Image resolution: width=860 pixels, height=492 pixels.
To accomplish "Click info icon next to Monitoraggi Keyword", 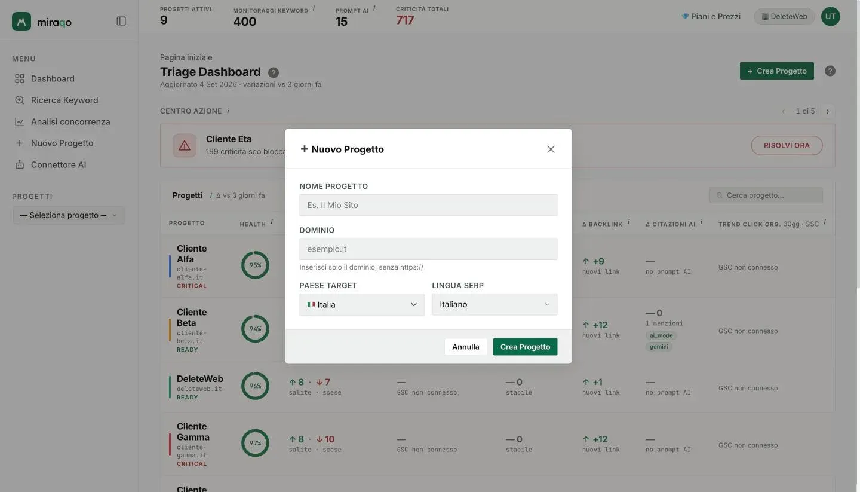I will (314, 9).
